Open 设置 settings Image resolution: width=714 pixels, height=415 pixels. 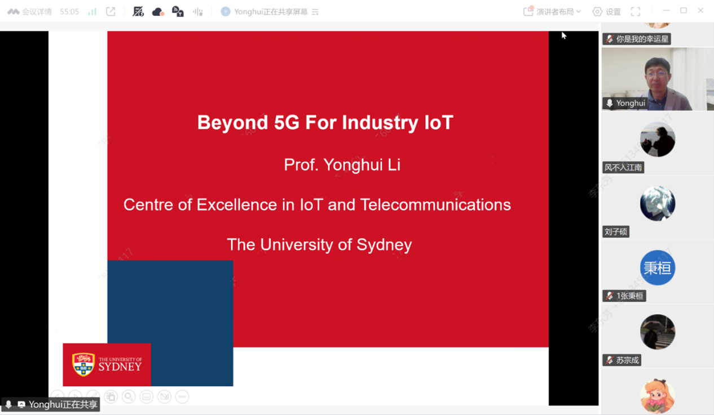606,12
